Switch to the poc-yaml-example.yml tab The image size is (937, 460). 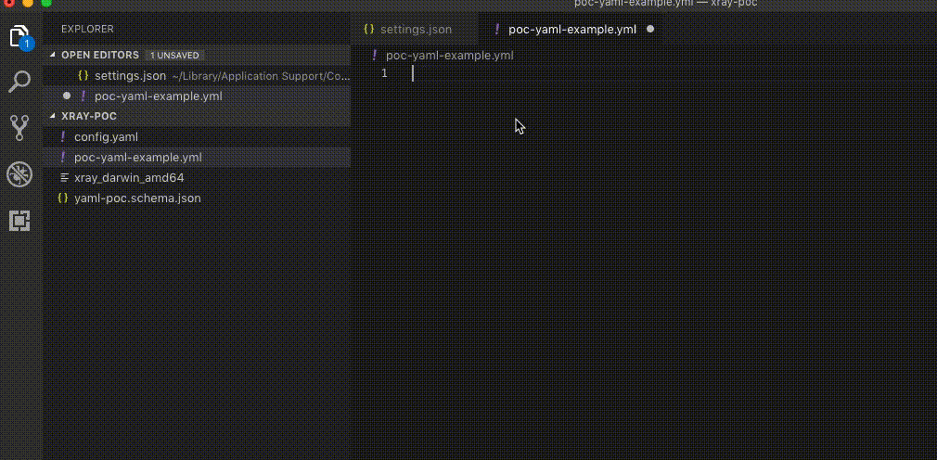coord(571,30)
